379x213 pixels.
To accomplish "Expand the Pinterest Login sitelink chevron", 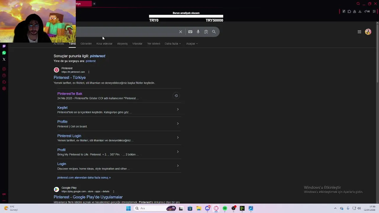I will [178, 138].
